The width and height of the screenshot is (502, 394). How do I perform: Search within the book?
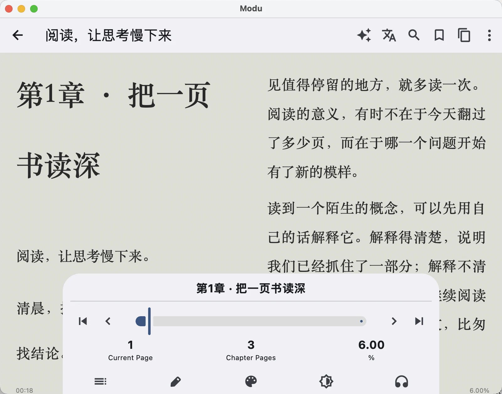pyautogui.click(x=414, y=35)
